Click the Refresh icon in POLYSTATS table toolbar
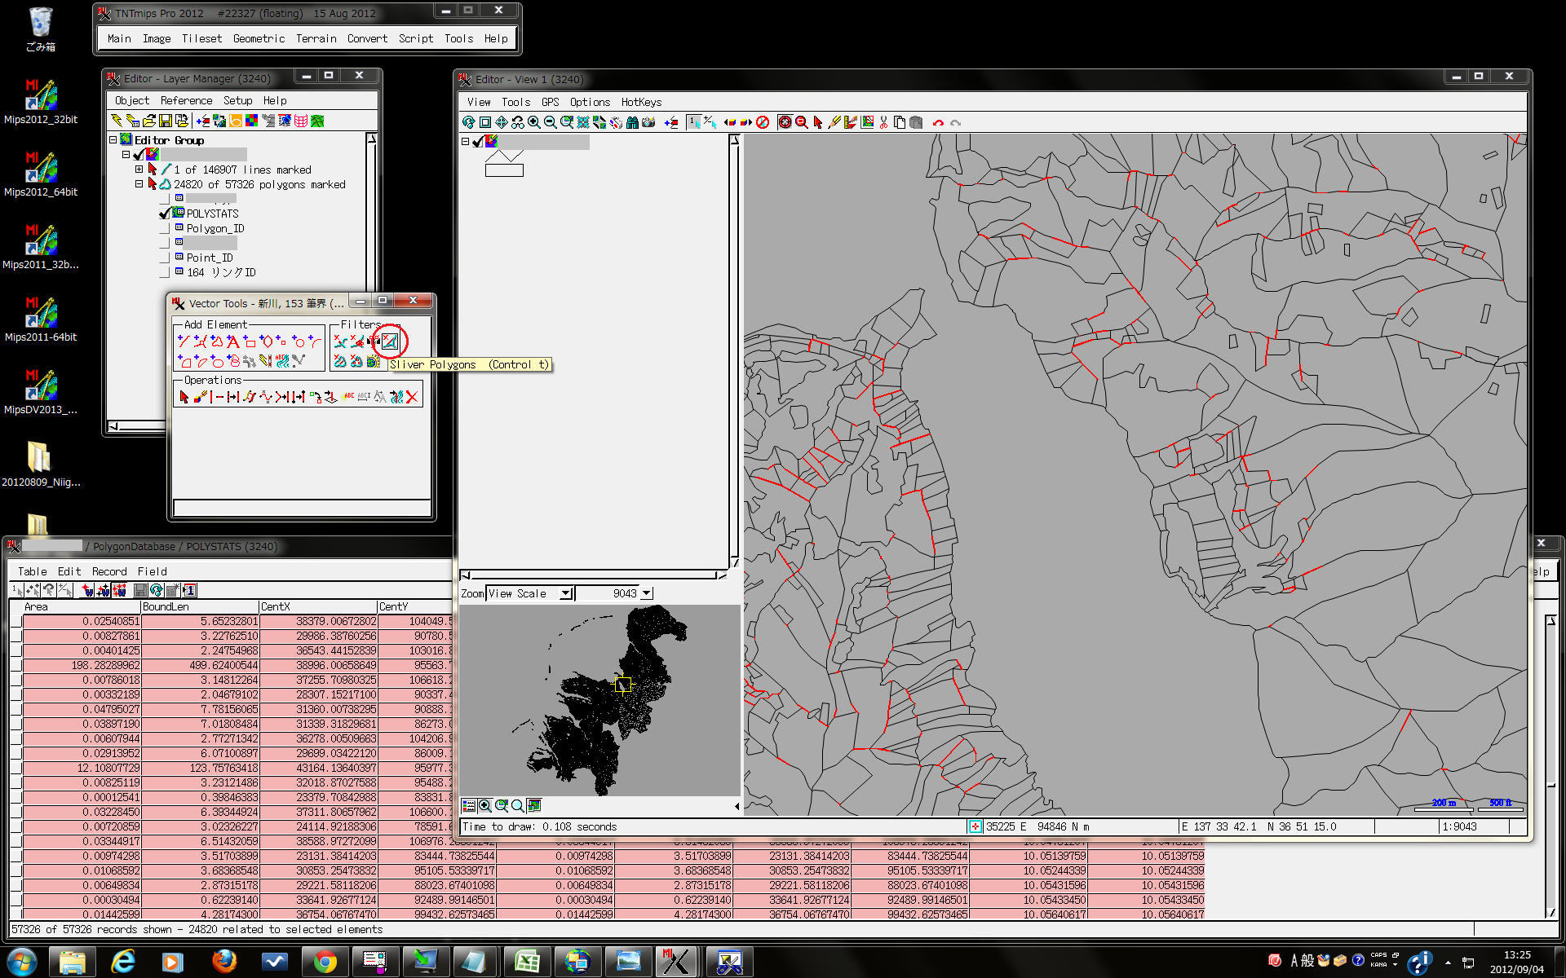The width and height of the screenshot is (1566, 978). tap(157, 590)
